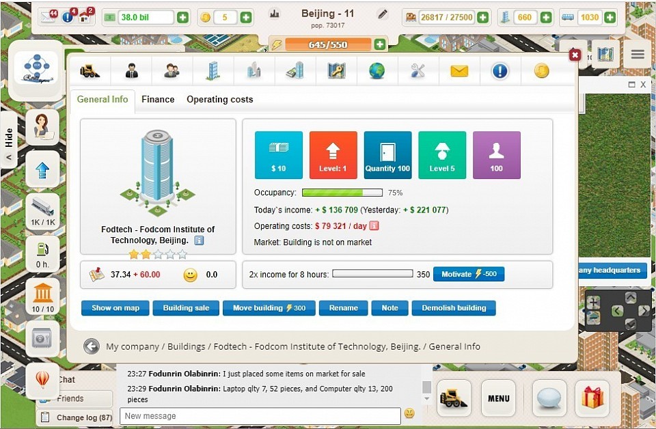The height and width of the screenshot is (429, 656).
Task: Open the hamburger menu at top right
Action: click(638, 55)
